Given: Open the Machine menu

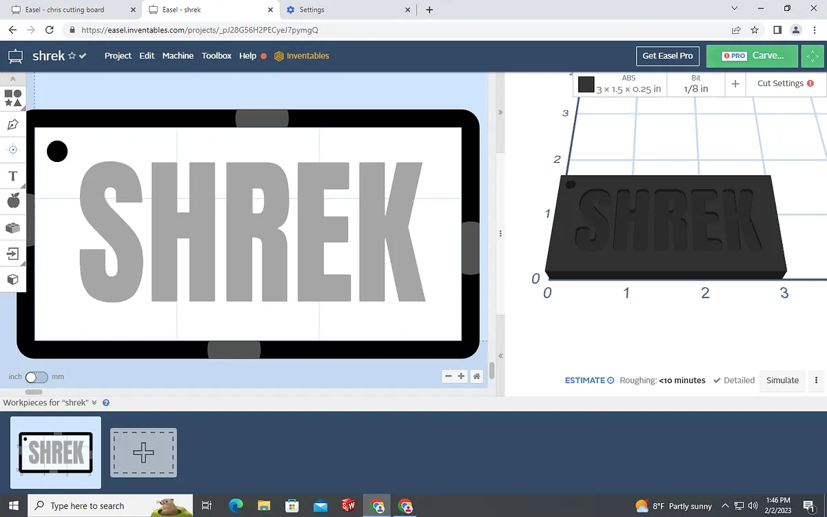Looking at the screenshot, I should 178,56.
